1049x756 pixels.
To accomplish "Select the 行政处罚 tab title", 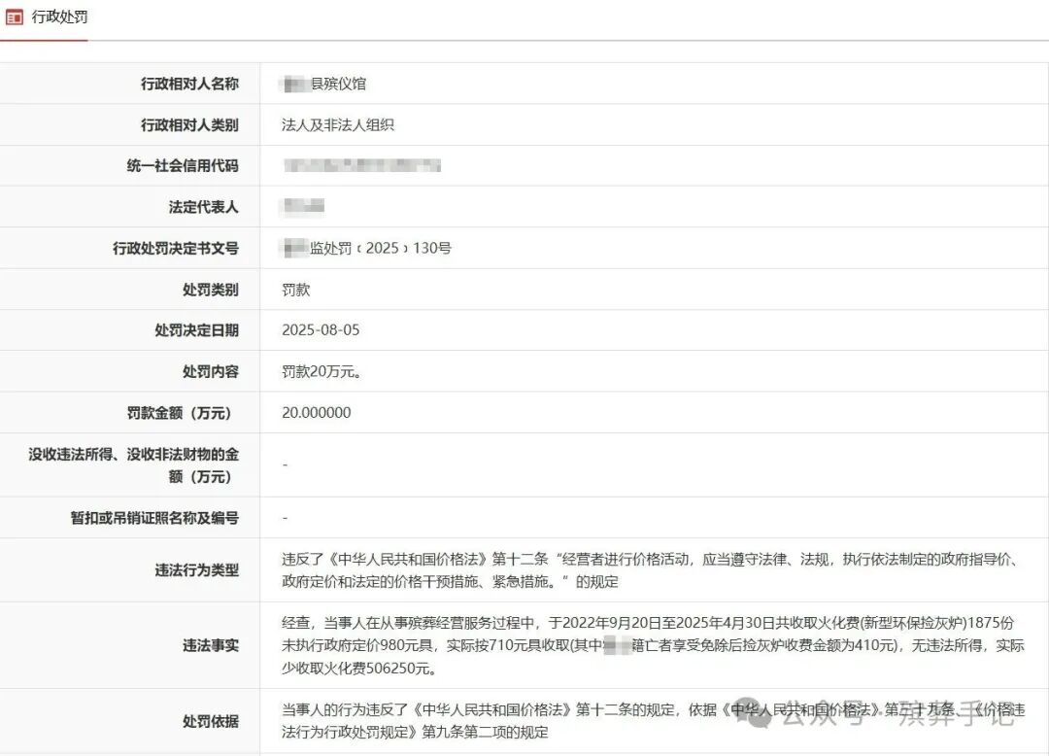I will [60, 17].
